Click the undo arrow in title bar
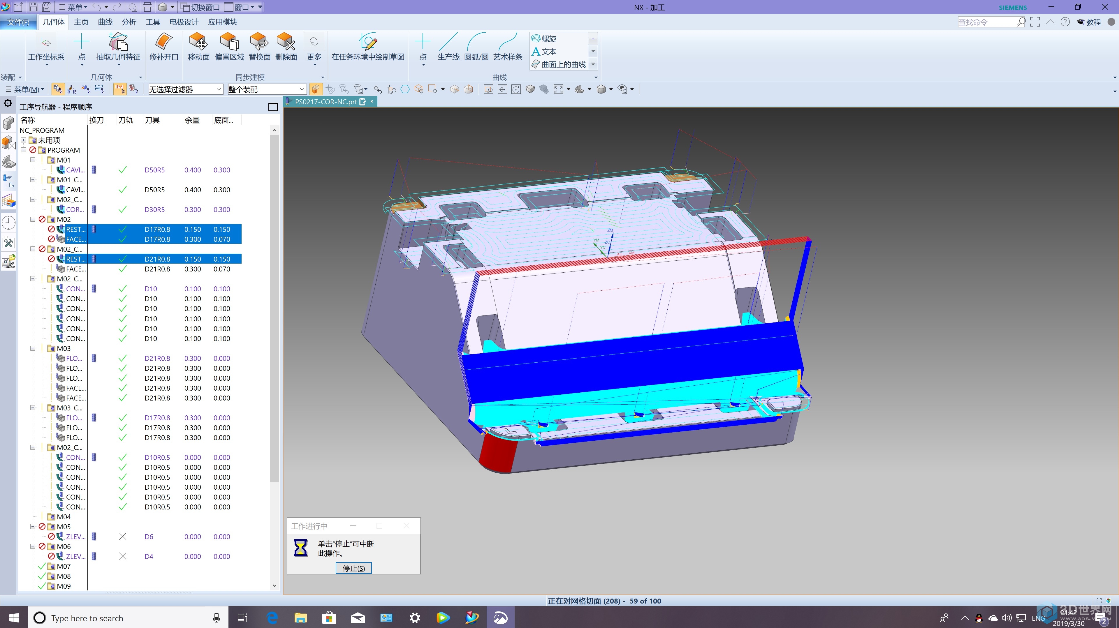The image size is (1119, 628). (x=96, y=7)
